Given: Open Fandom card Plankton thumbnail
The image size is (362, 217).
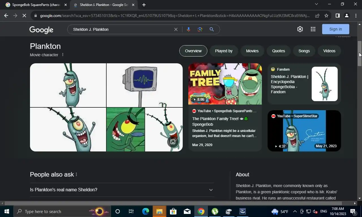Looking at the screenshot, I should point(325,84).
